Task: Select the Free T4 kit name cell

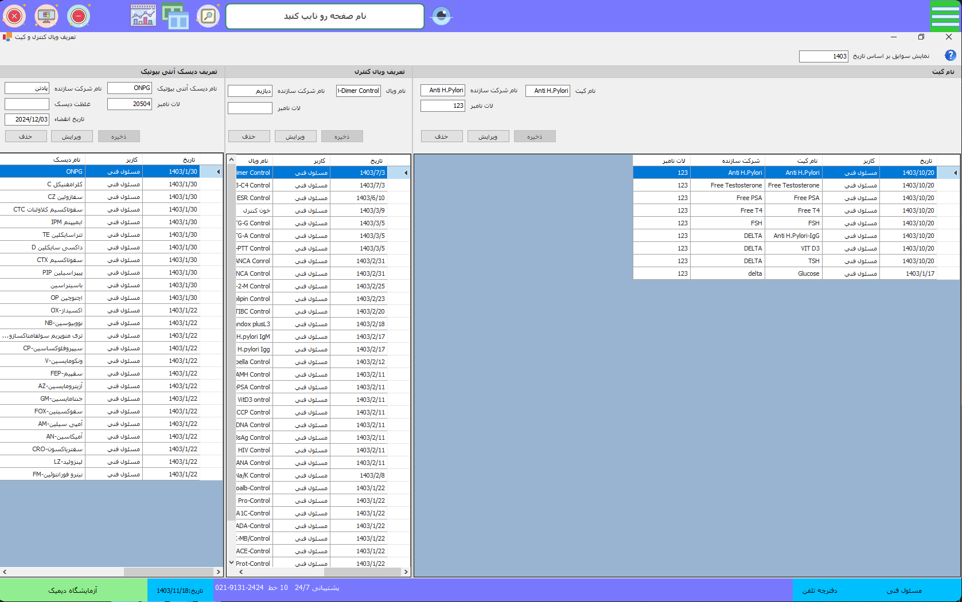Action: 794,210
